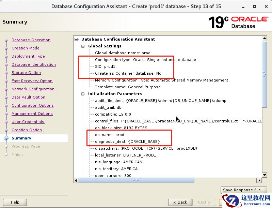The width and height of the screenshot is (272, 208).
Task: Jump to Database Identification step
Action: coord(34,64)
